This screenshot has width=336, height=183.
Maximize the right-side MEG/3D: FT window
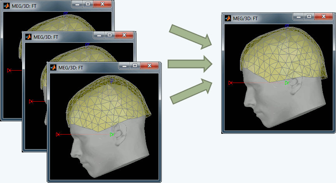pyautogui.click(x=309, y=16)
